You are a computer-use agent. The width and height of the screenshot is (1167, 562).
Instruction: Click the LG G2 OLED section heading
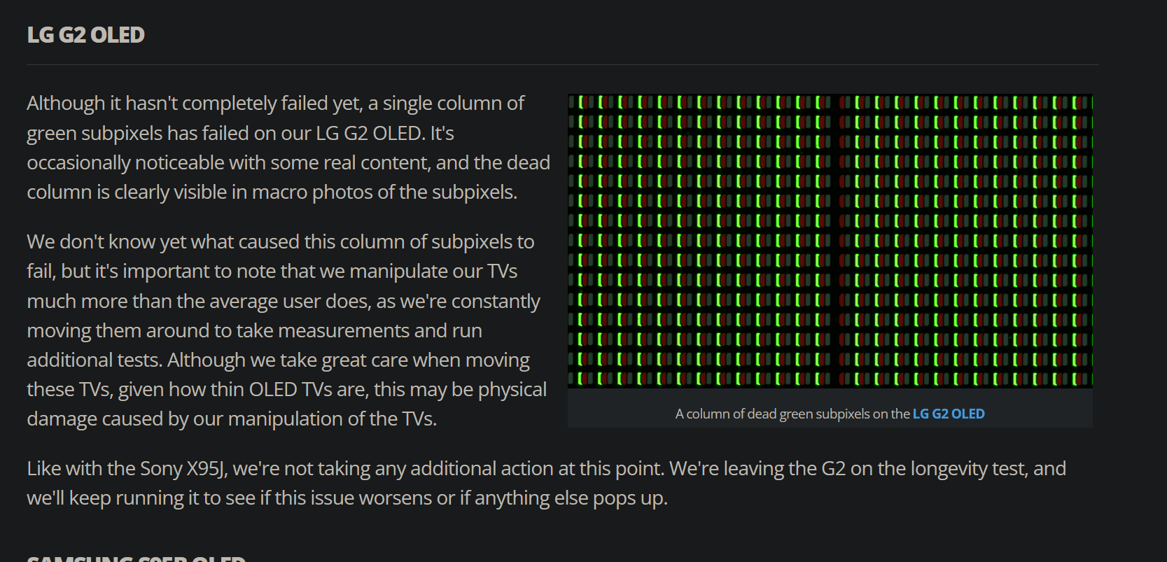pos(85,35)
